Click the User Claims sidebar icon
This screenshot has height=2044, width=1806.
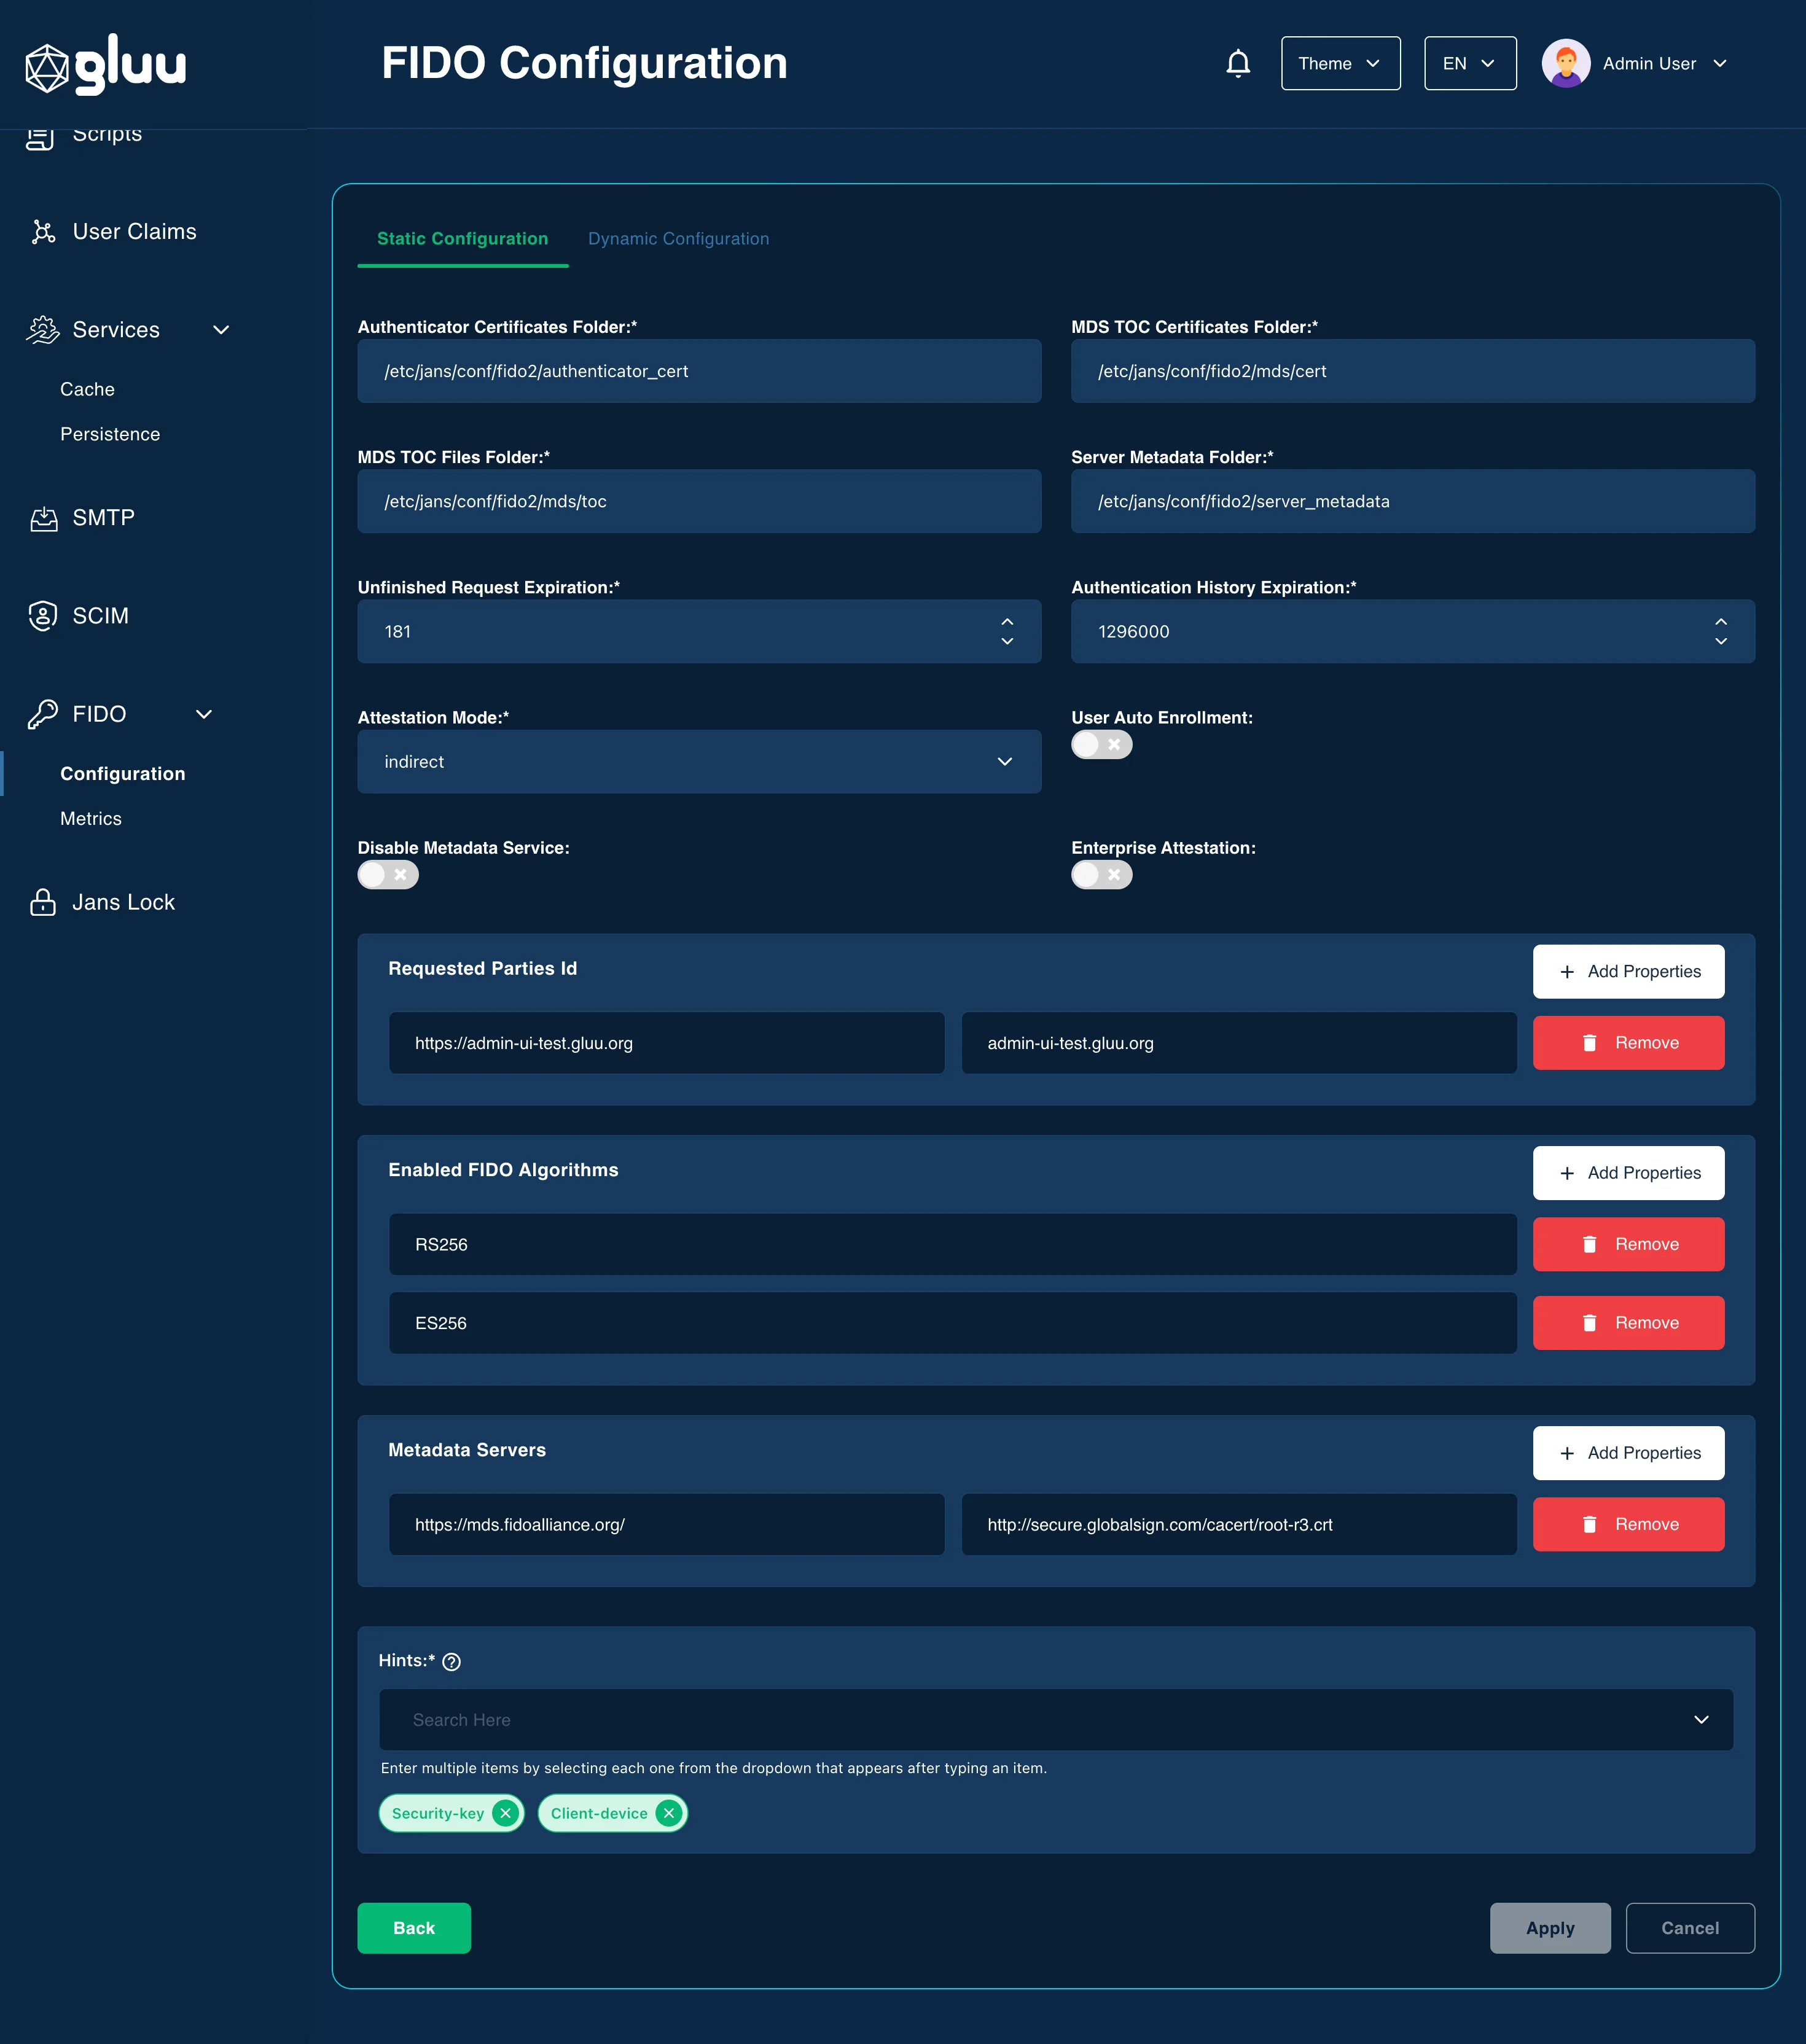coord(43,232)
